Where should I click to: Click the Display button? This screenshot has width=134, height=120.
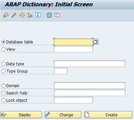click(x=21, y=115)
